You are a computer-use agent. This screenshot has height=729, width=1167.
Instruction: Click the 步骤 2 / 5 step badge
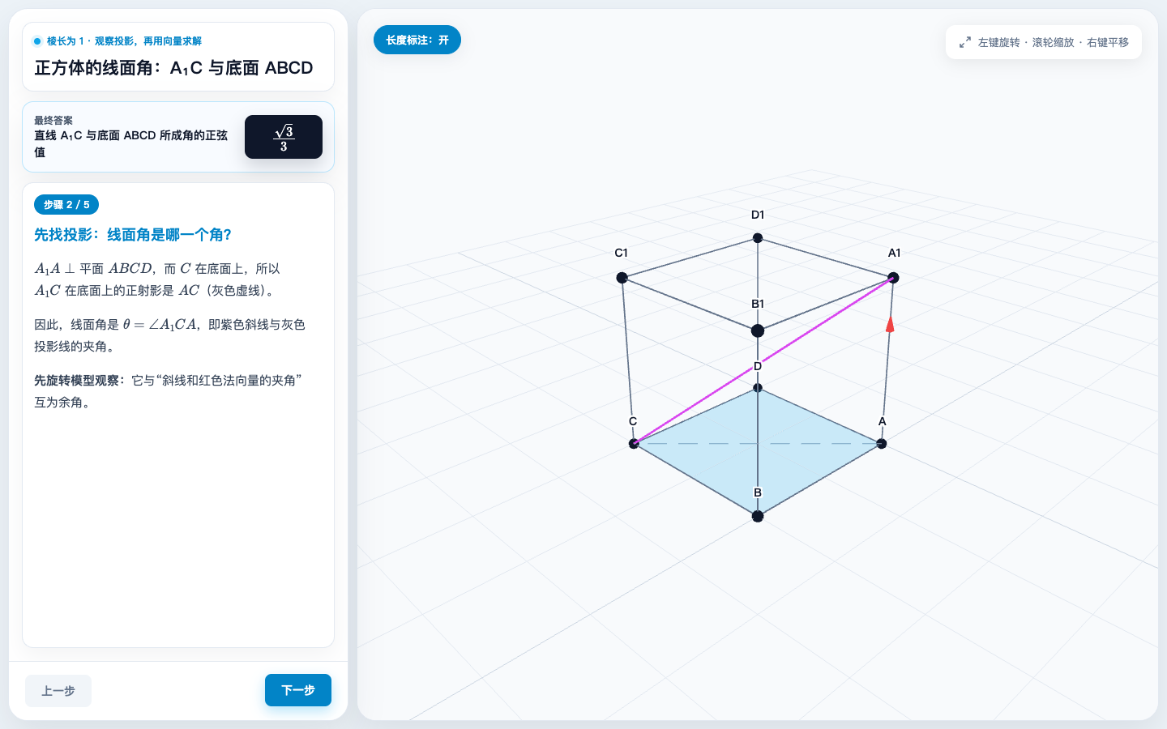click(x=66, y=205)
